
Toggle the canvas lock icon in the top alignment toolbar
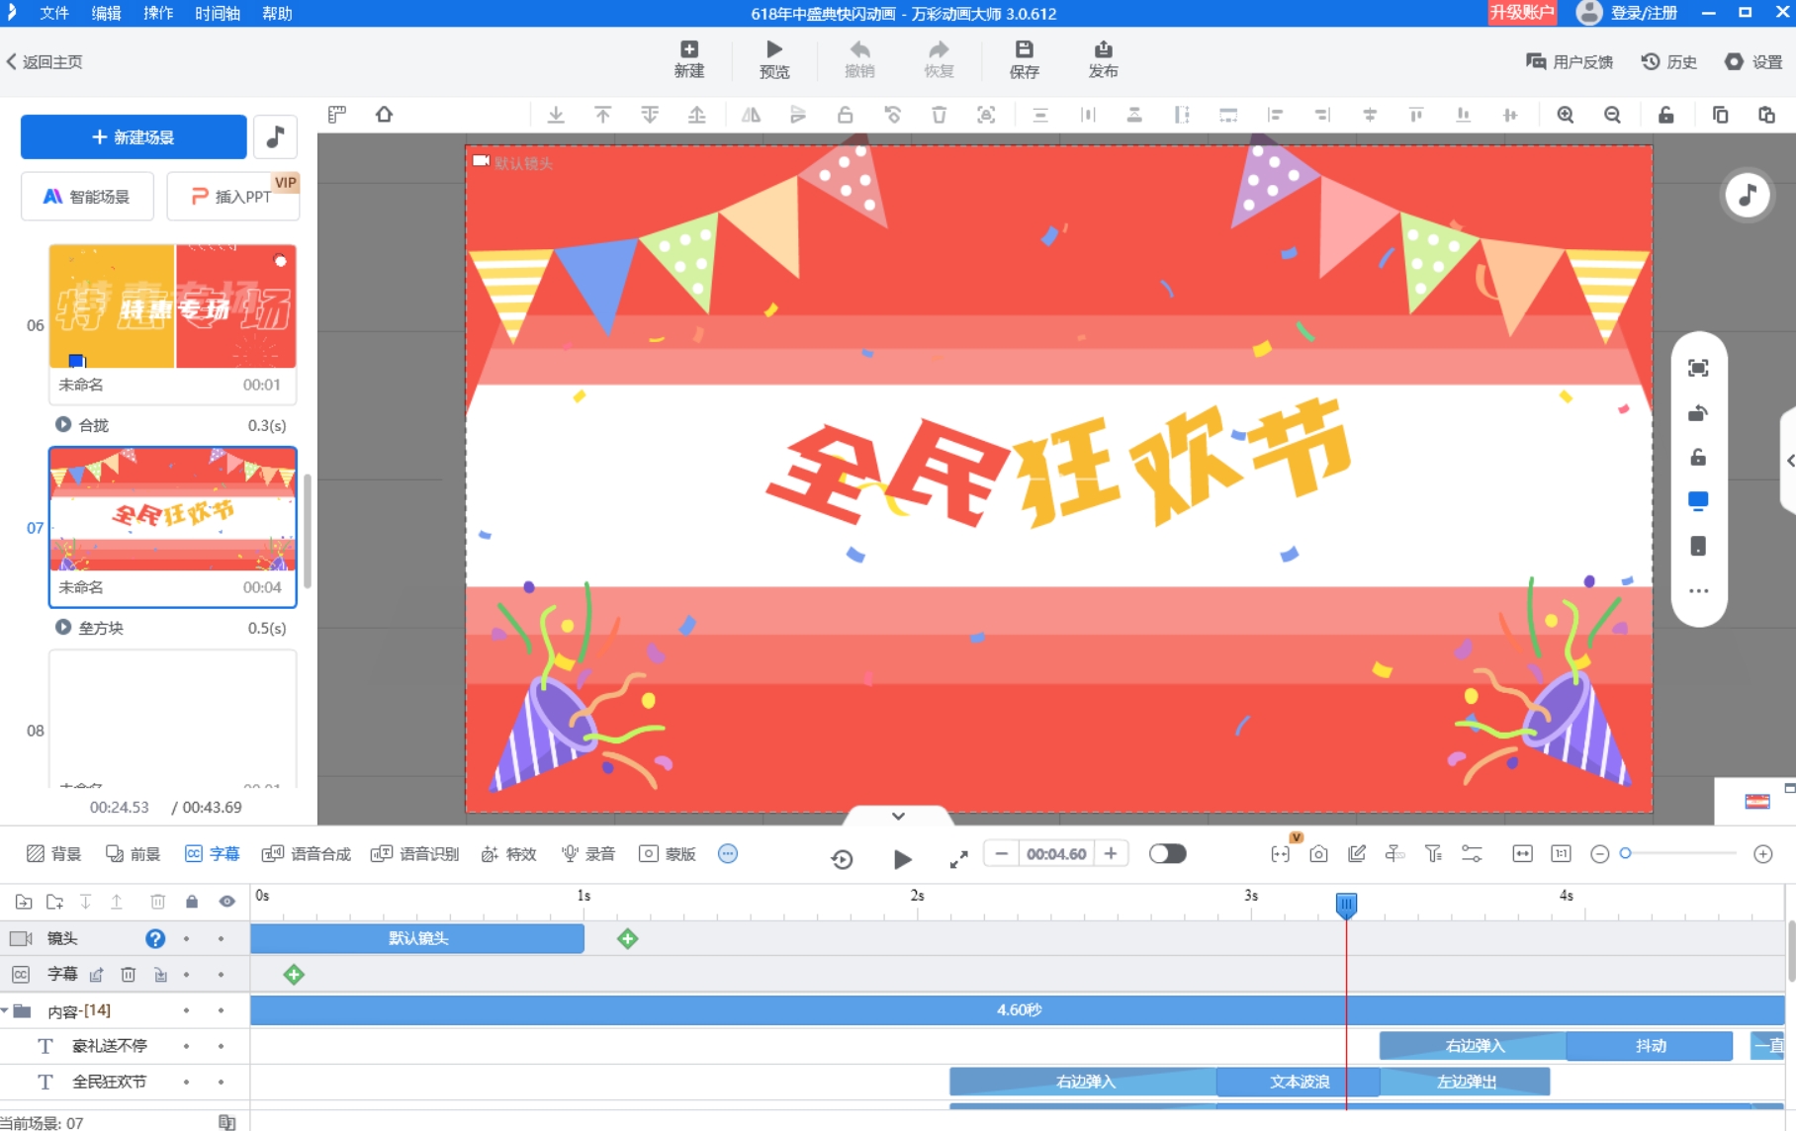pos(1665,115)
